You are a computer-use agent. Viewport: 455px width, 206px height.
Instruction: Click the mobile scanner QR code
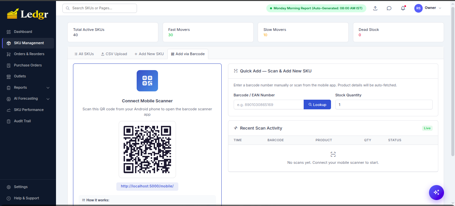[x=147, y=150]
